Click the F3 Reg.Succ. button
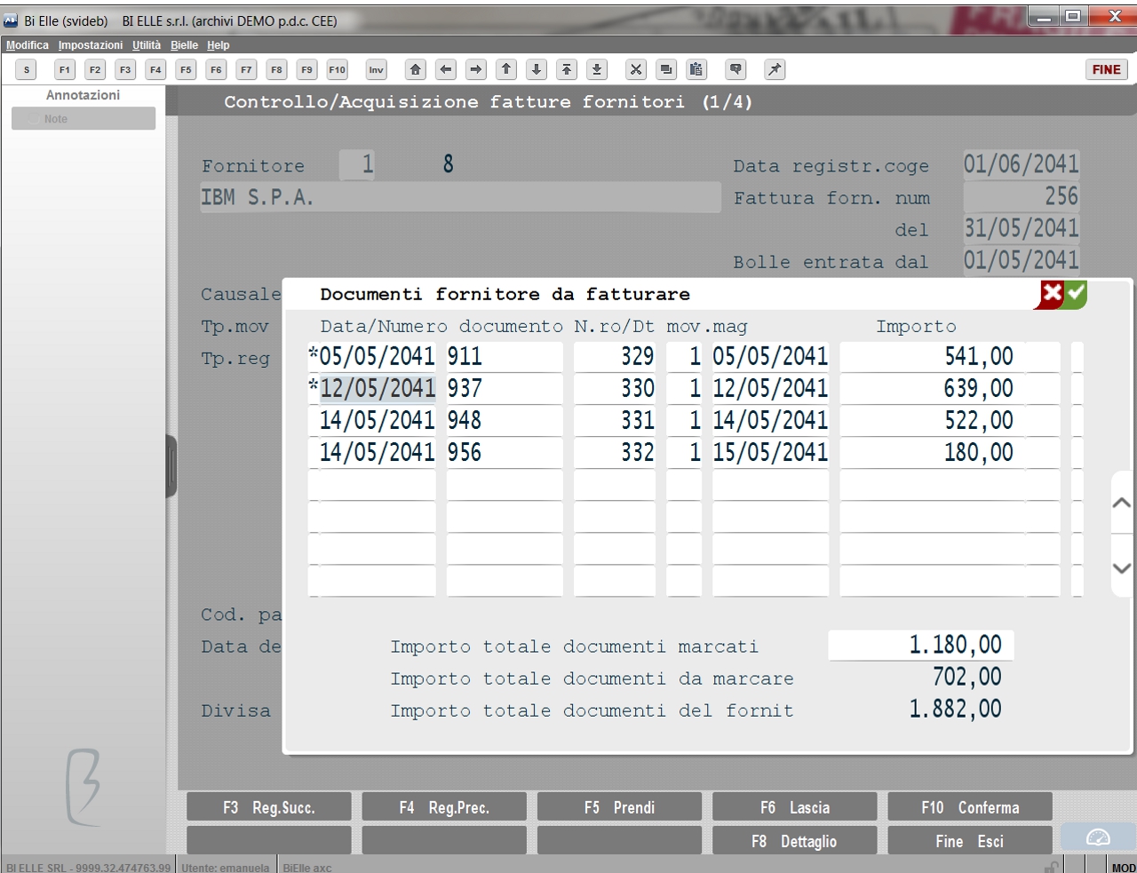The width and height of the screenshot is (1137, 873). [x=269, y=807]
